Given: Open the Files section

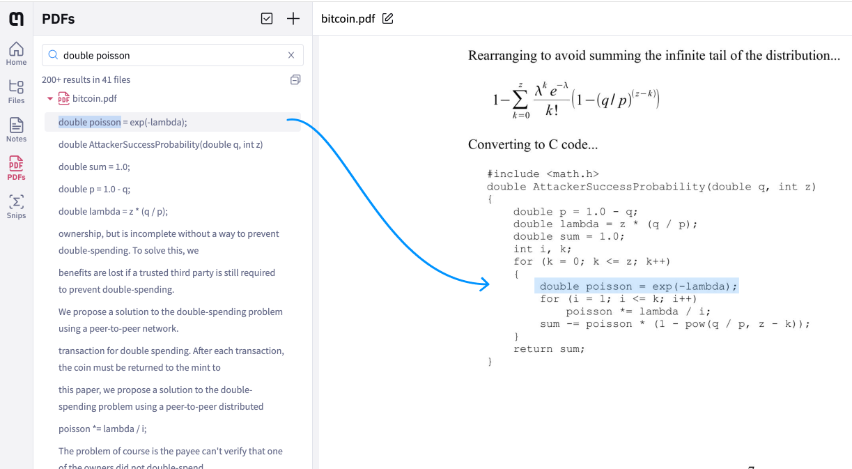Looking at the screenshot, I should pos(16,92).
